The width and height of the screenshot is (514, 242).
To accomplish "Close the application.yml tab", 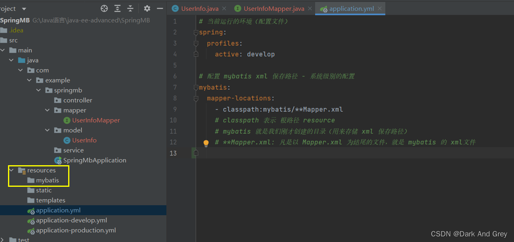I will click(x=379, y=8).
